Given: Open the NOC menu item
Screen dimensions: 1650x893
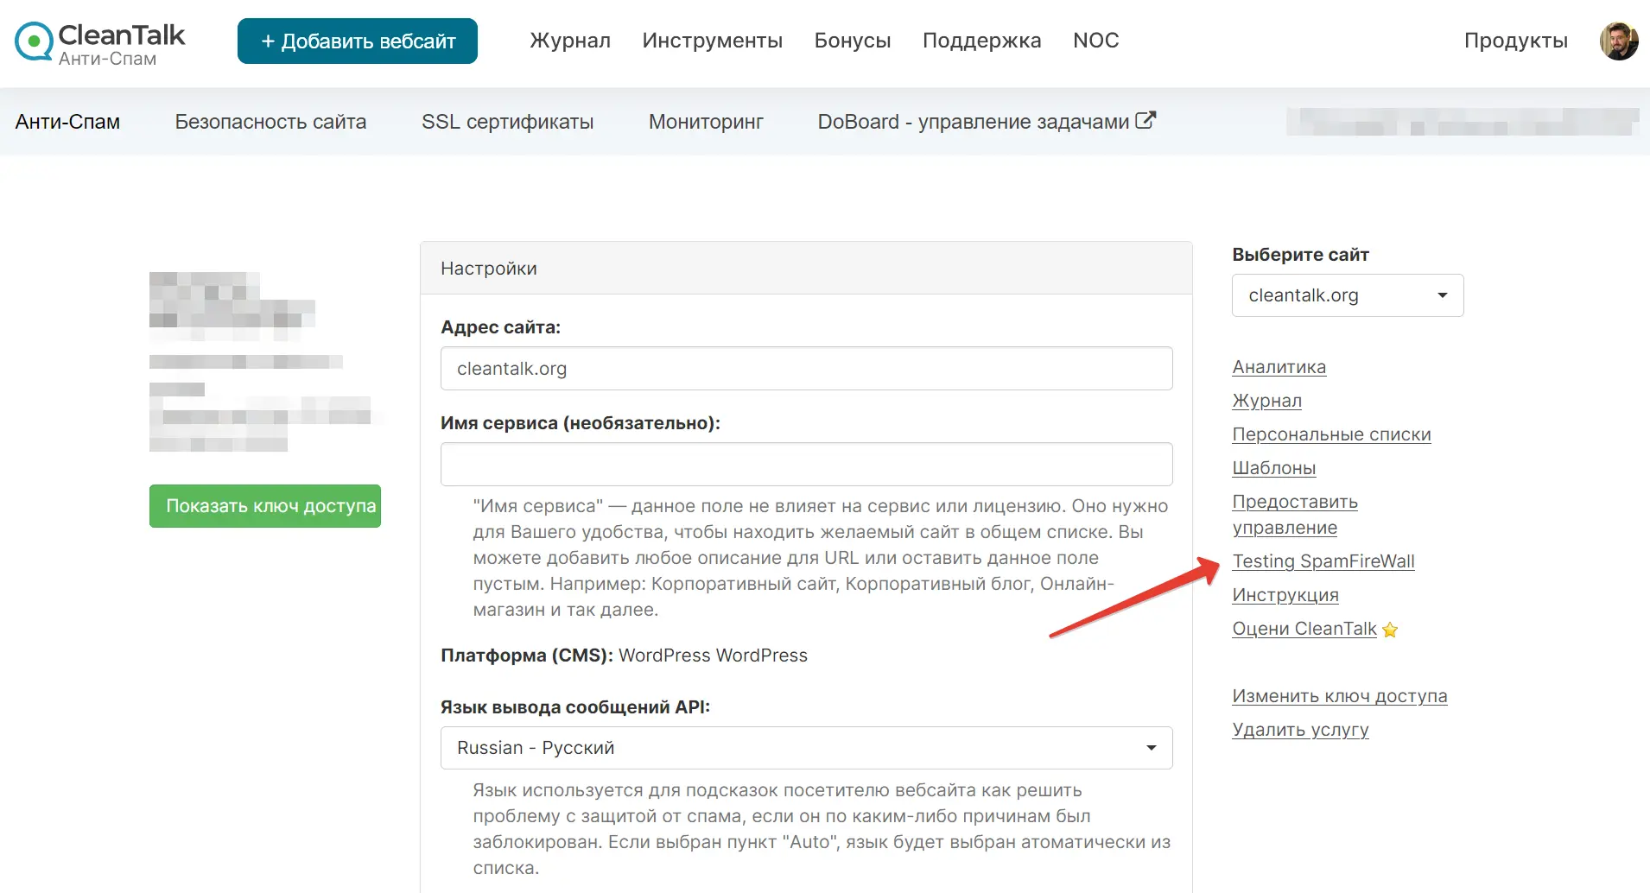Looking at the screenshot, I should pyautogui.click(x=1096, y=41).
